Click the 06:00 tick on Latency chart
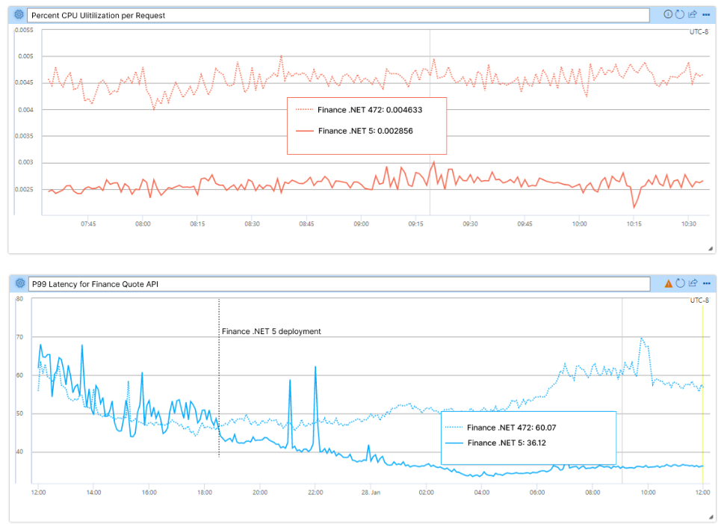The height and width of the screenshot is (524, 718). (x=537, y=493)
